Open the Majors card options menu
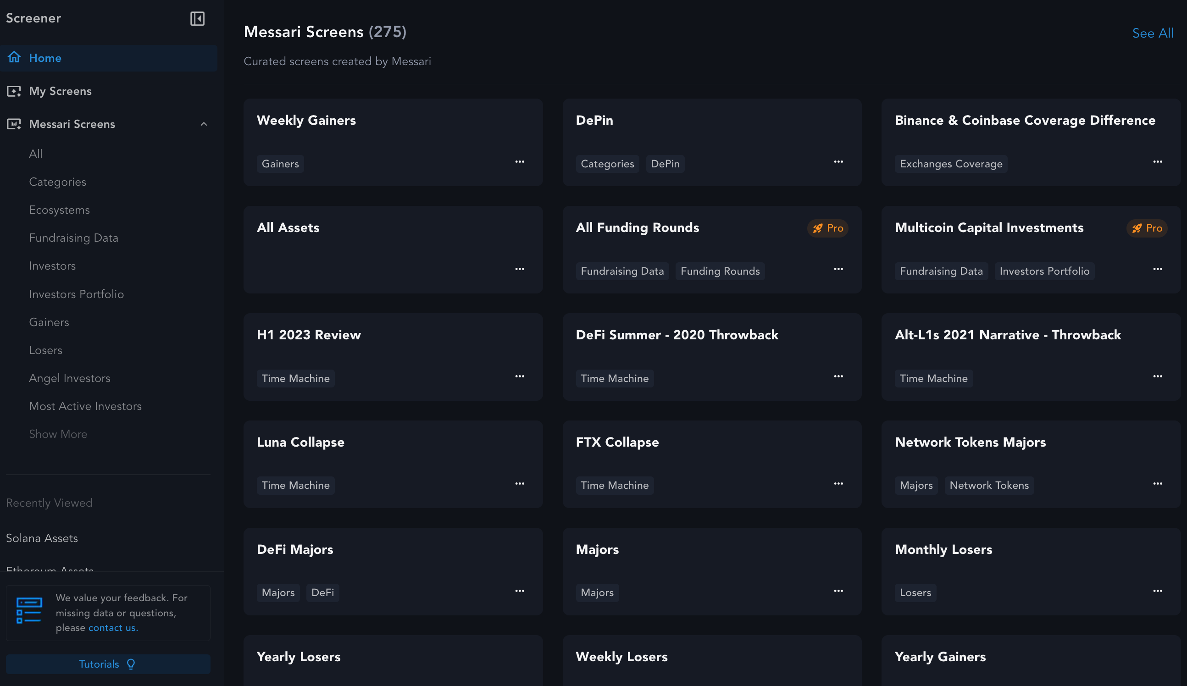 838,591
